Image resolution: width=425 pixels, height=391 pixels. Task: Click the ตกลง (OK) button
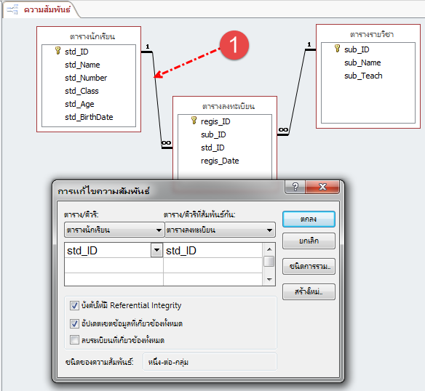click(x=309, y=219)
